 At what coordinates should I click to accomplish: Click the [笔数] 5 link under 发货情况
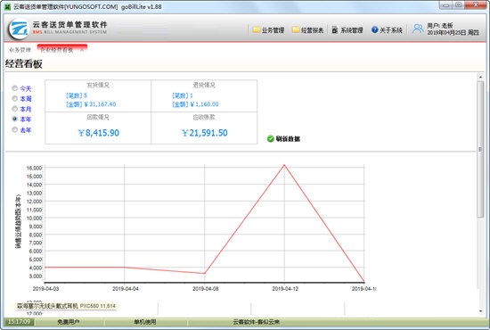click(77, 95)
